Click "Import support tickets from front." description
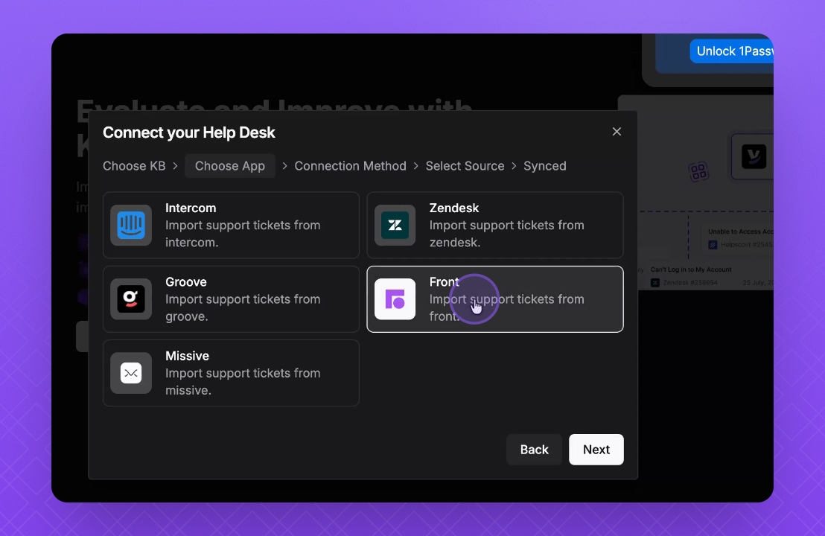825x536 pixels. click(506, 307)
